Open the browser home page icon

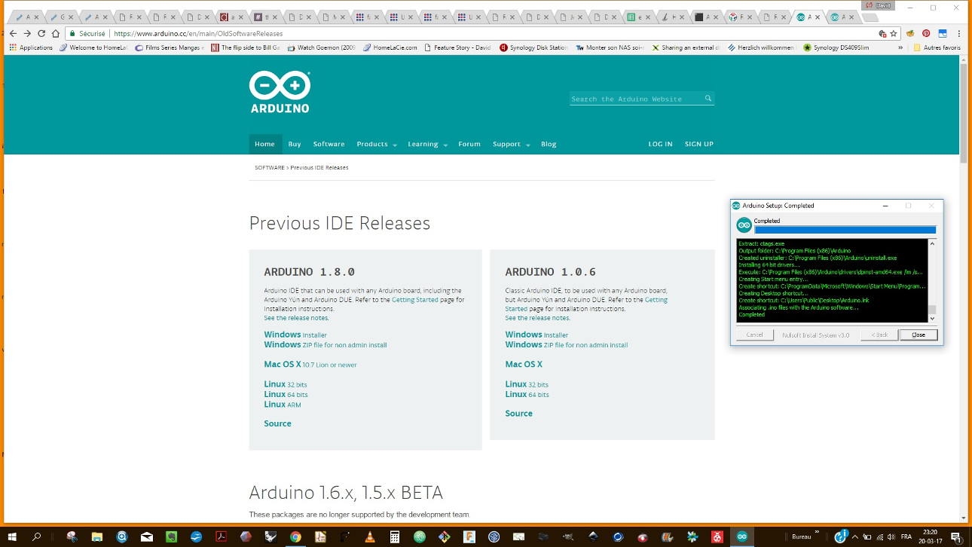click(x=56, y=33)
